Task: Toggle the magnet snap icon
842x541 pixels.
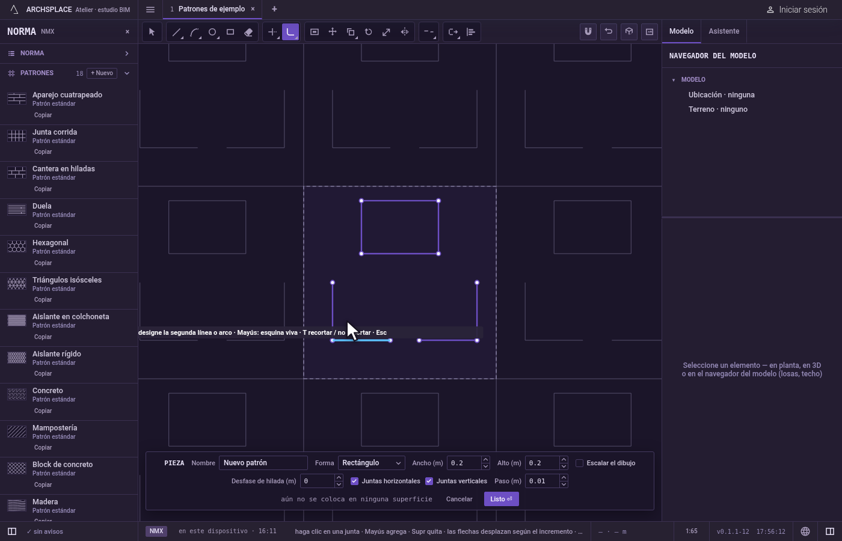Action: tap(588, 31)
